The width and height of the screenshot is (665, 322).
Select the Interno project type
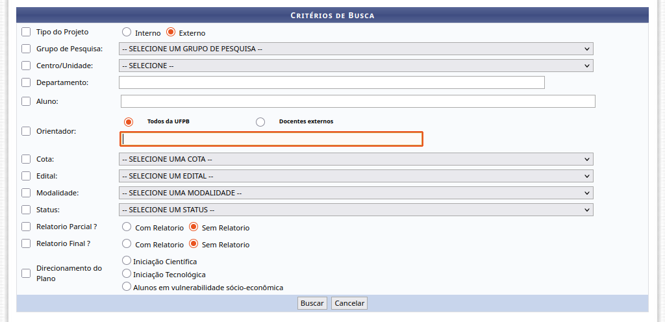click(127, 32)
